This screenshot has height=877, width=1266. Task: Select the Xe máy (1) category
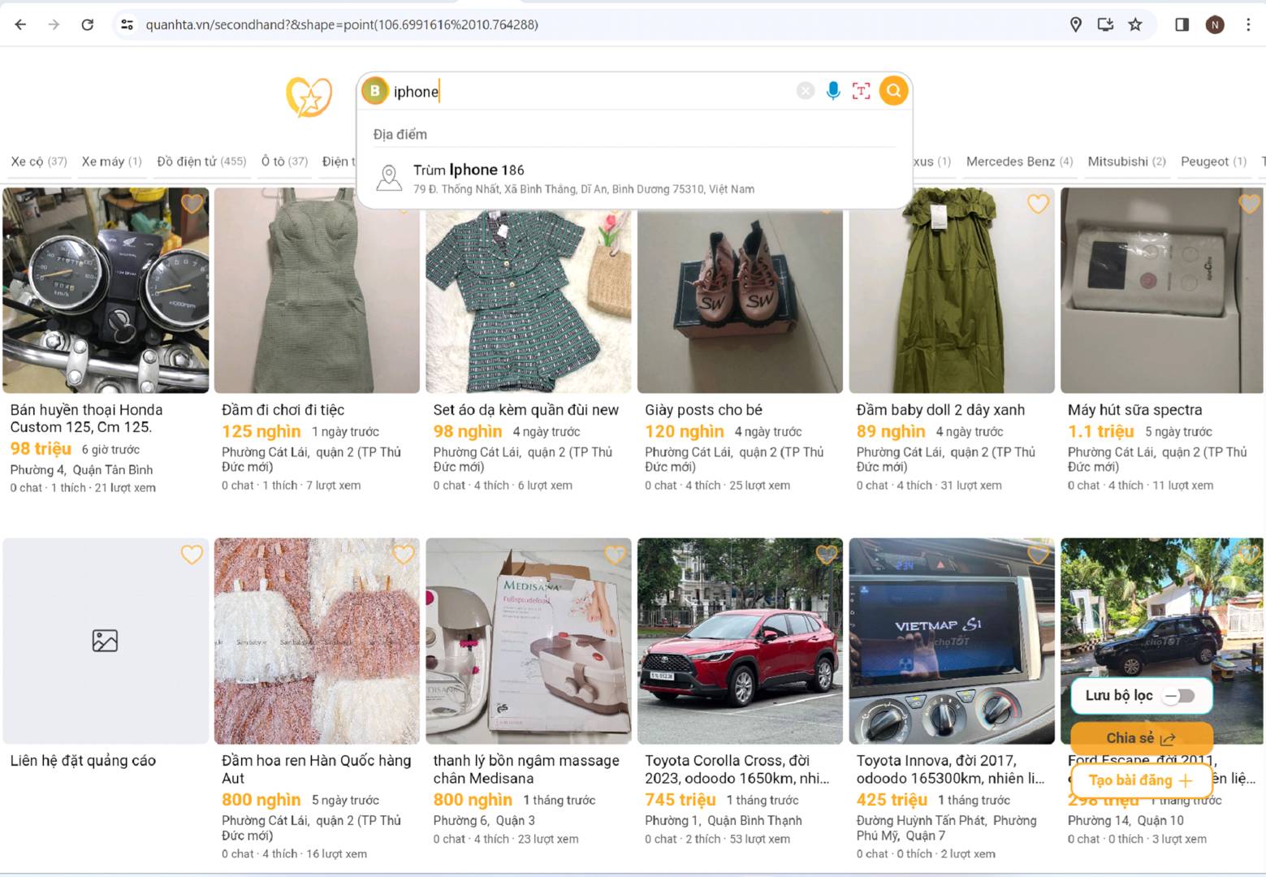(111, 162)
